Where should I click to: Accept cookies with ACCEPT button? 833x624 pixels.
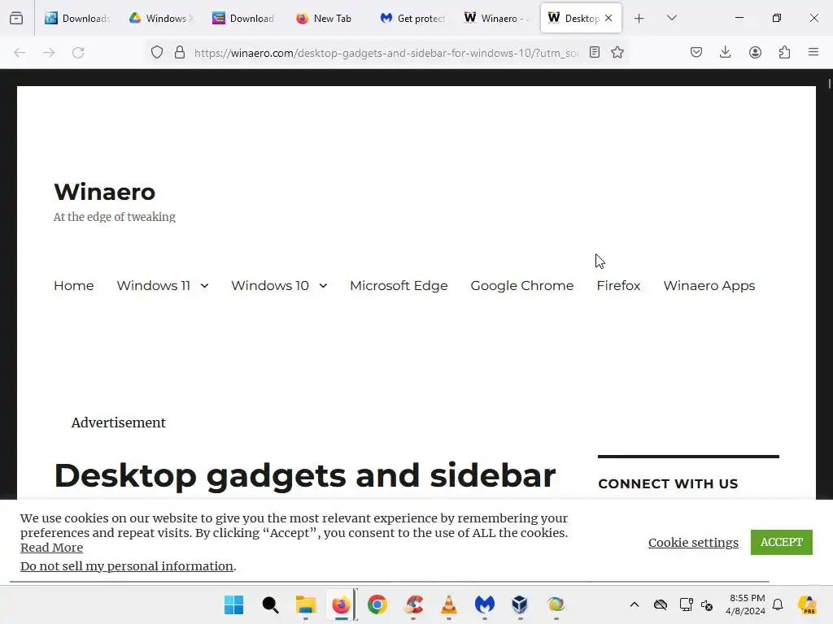782,542
